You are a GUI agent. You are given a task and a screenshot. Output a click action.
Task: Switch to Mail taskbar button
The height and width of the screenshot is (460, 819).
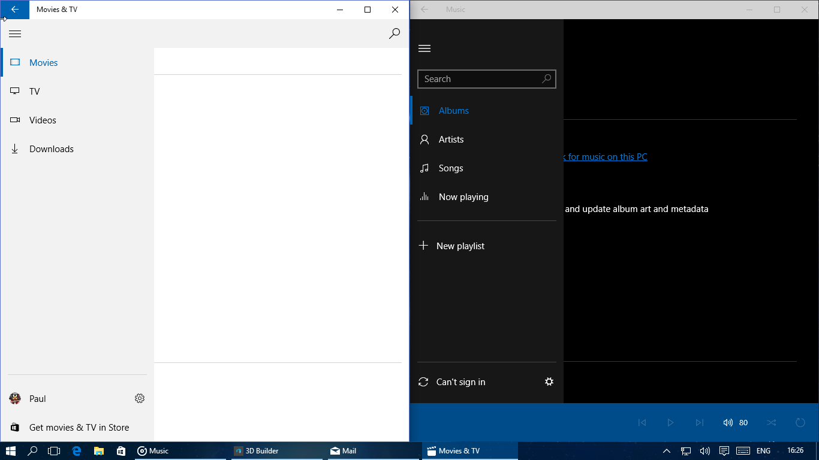[x=375, y=451]
